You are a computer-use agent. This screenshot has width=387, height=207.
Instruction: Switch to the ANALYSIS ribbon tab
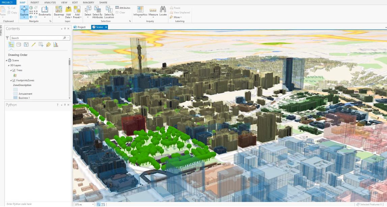(50, 2)
